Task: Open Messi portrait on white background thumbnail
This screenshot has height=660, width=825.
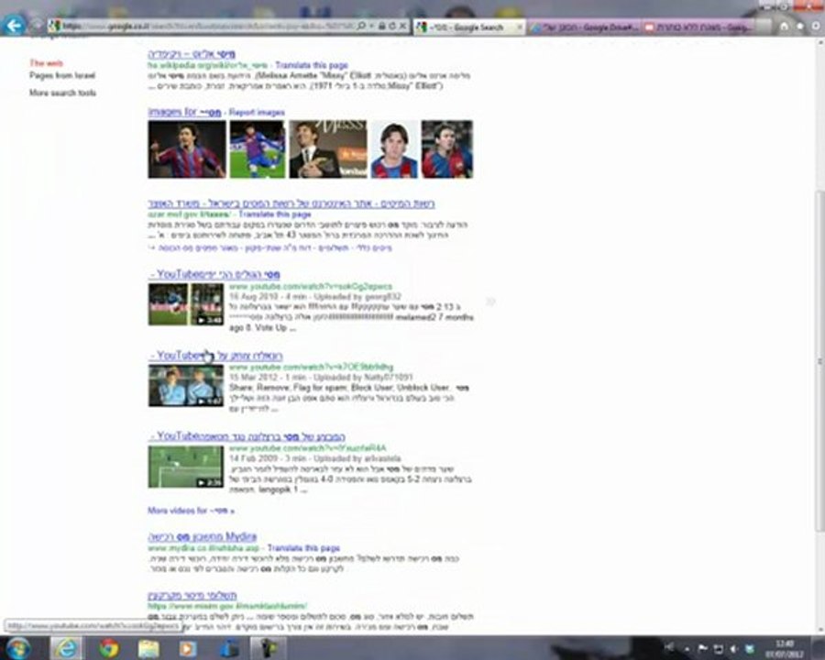Action: pyautogui.click(x=394, y=149)
